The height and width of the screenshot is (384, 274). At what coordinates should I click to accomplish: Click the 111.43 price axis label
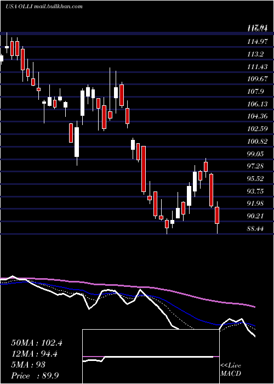pyautogui.click(x=257, y=66)
